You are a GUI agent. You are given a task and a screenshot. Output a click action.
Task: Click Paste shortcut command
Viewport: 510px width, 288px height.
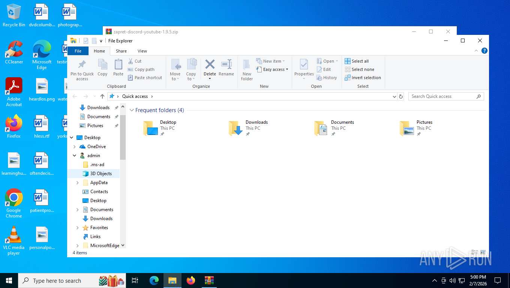[145, 78]
